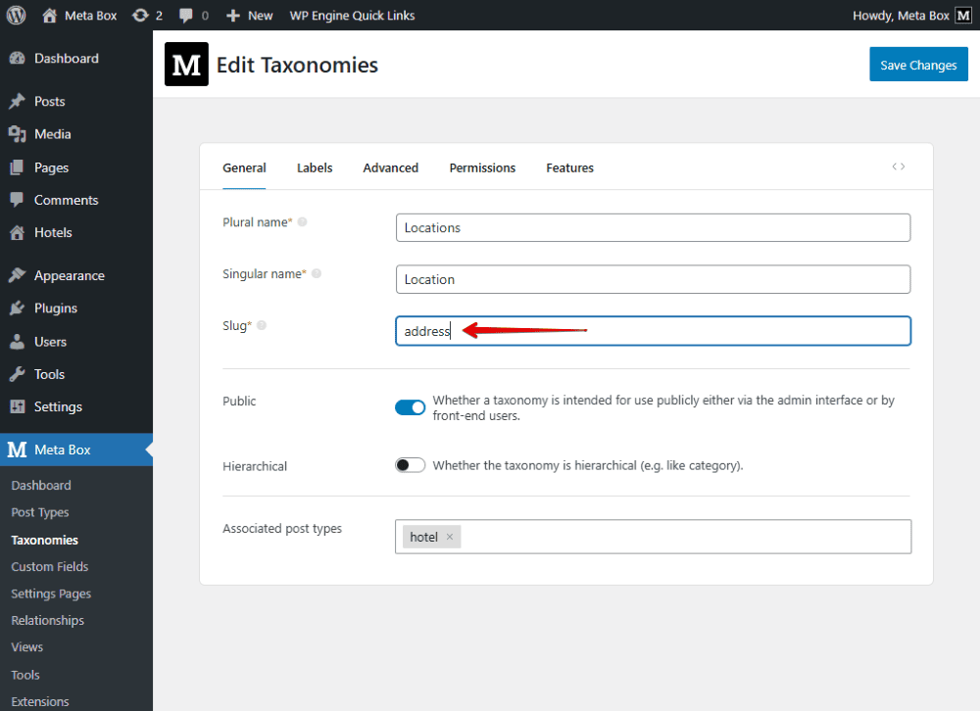Remove the hotel tag with its x icon
The height and width of the screenshot is (711, 980).
tap(450, 537)
